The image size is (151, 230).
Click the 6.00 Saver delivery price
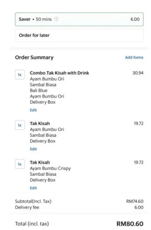point(135,19)
